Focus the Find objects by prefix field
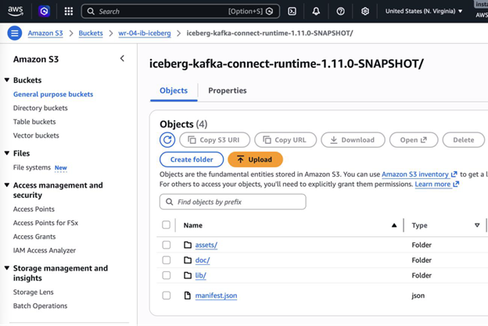The height and width of the screenshot is (326, 488). click(233, 202)
